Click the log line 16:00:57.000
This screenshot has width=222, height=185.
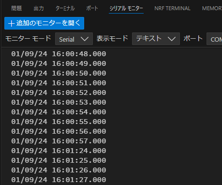59,141
